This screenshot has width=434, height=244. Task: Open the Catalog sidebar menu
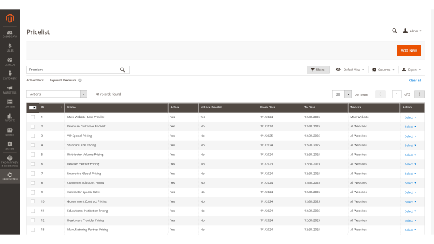point(9,62)
